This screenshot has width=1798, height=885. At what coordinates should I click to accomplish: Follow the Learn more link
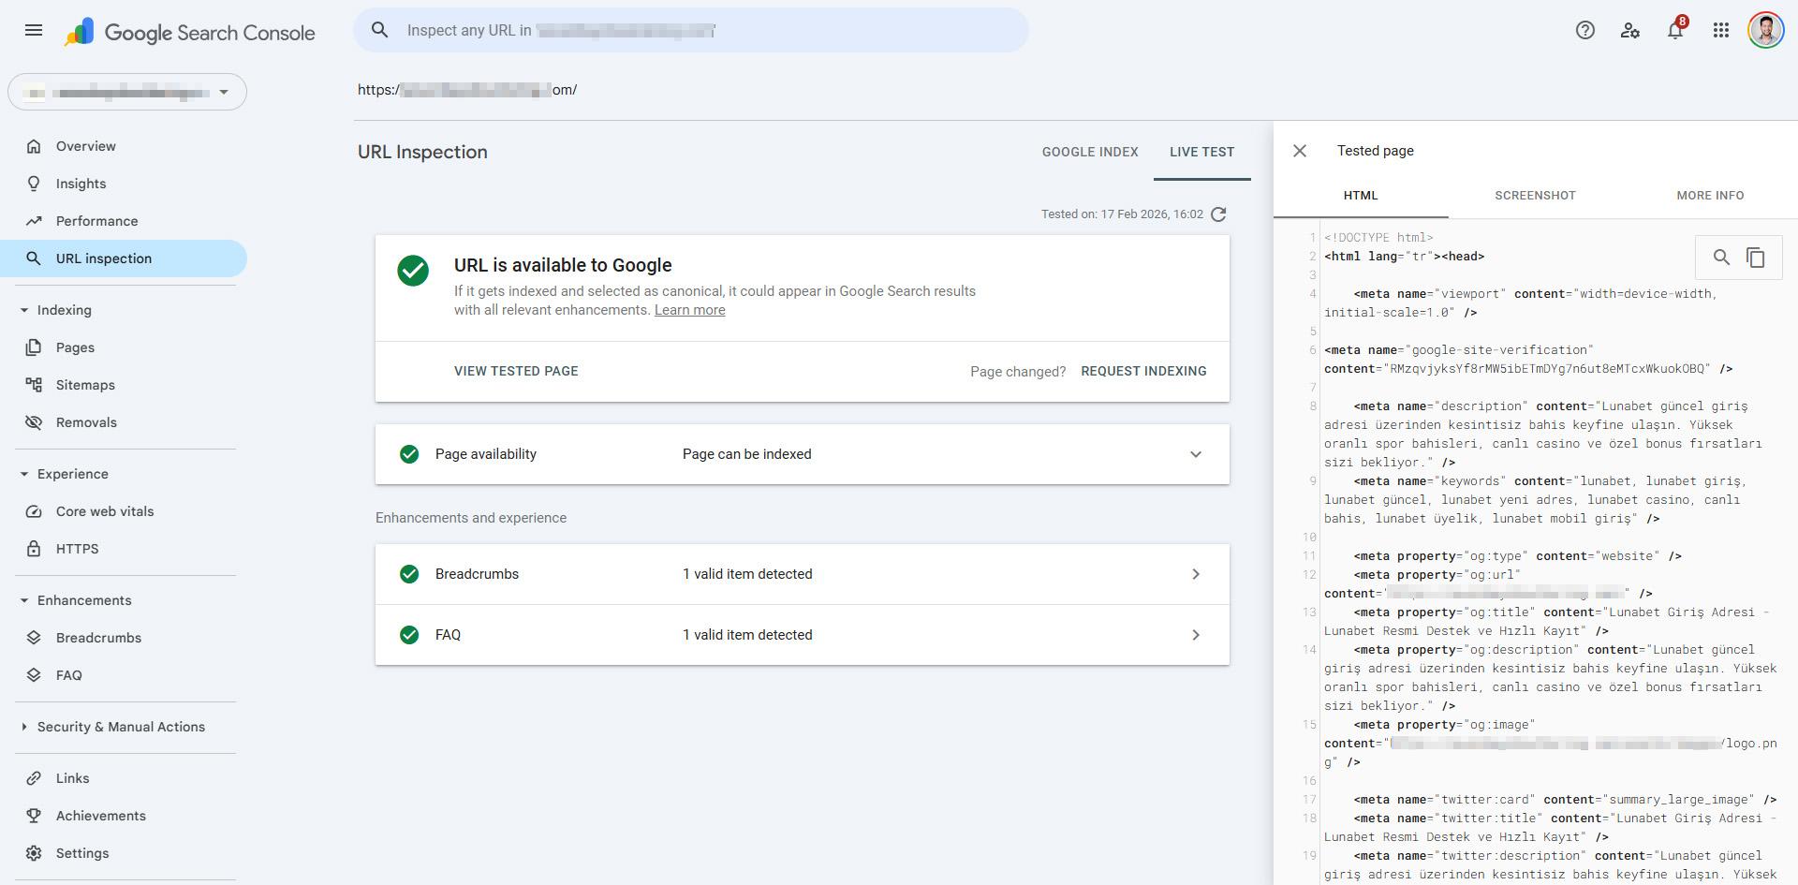(689, 310)
